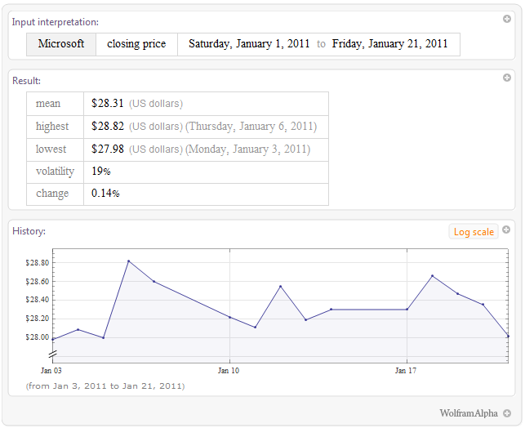Click the History pod title
The image size is (525, 428).
pyautogui.click(x=29, y=231)
